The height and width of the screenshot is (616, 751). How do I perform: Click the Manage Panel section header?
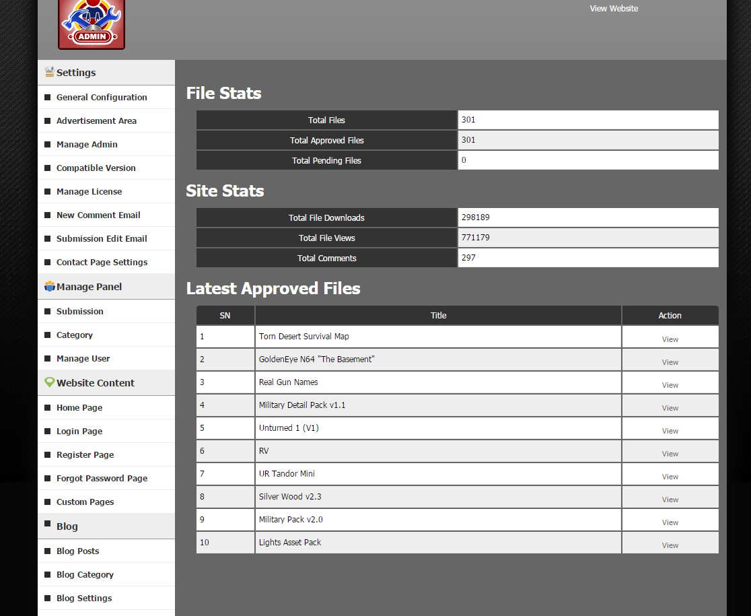pyautogui.click(x=106, y=286)
